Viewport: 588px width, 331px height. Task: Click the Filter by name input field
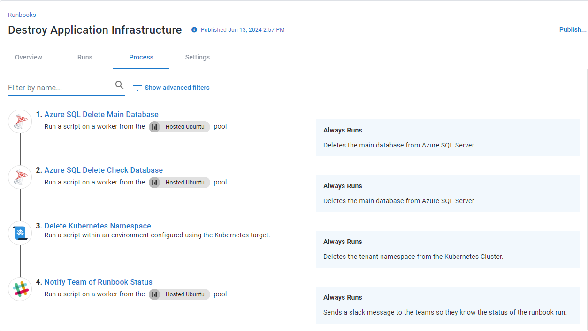tap(56, 88)
